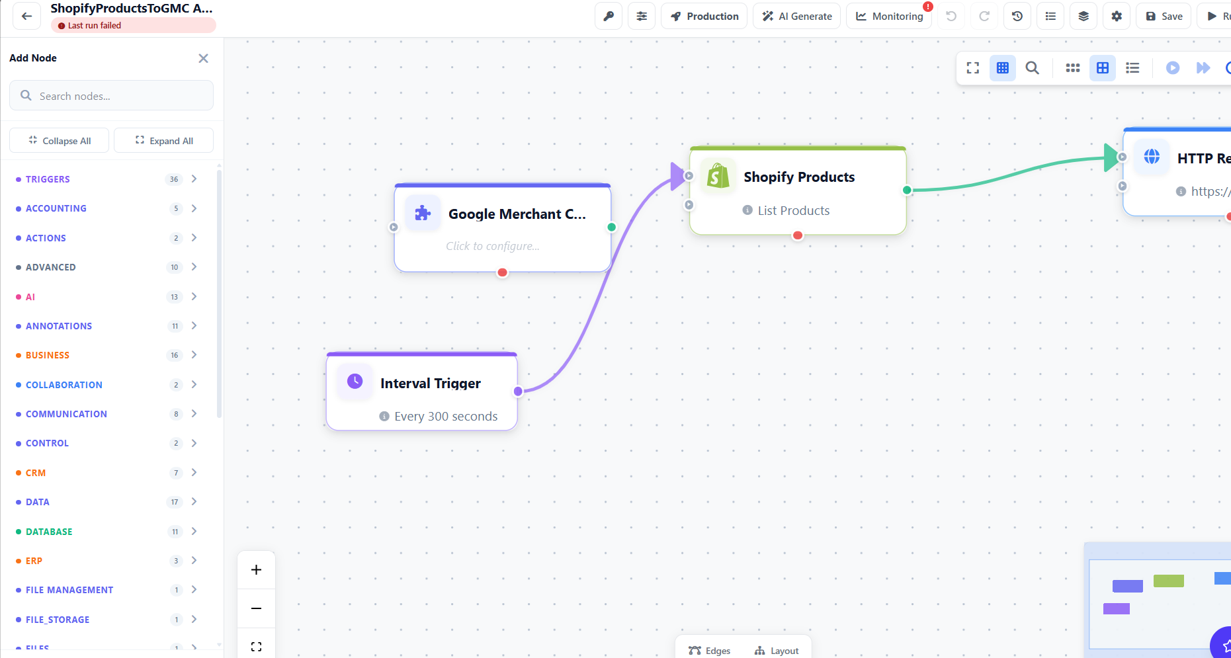Zoom out with the minus button
The height and width of the screenshot is (658, 1231).
257,608
